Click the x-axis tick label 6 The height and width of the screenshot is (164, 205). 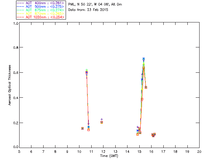[31, 152]
